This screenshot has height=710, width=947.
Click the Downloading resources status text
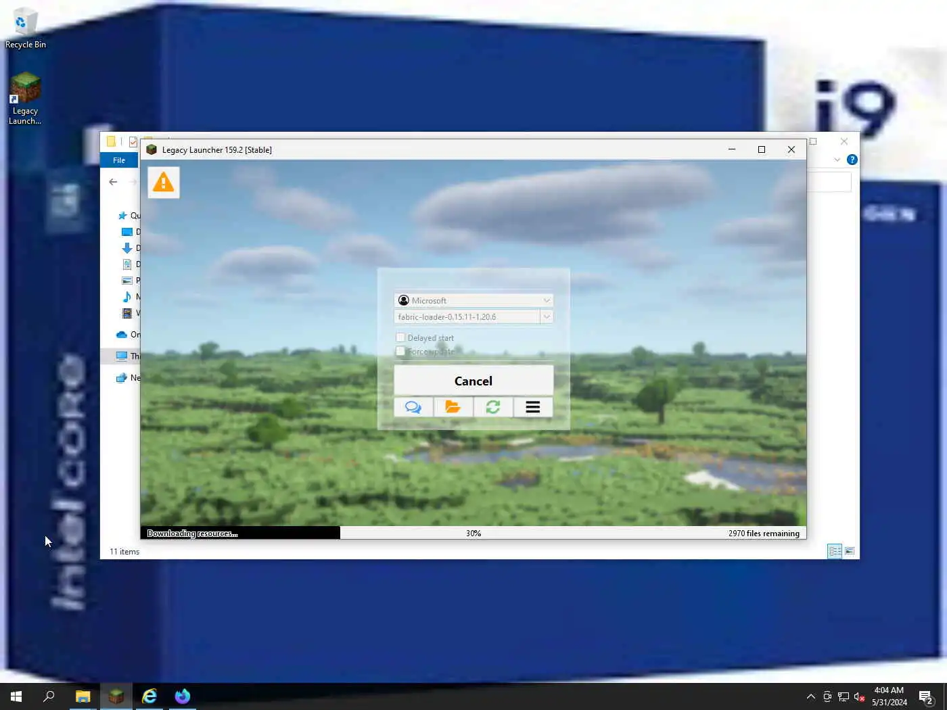tap(192, 534)
